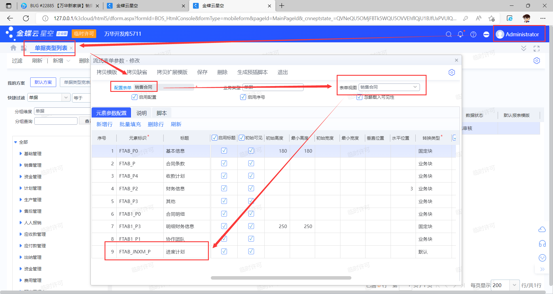Click the cloud icon on right sidebar
The image size is (553, 294).
pyautogui.click(x=542, y=229)
